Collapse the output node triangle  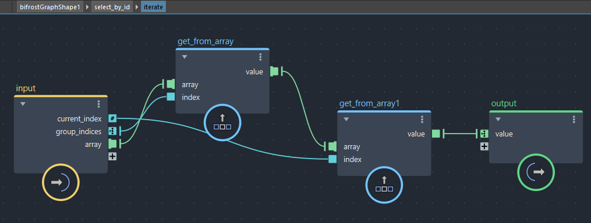tap(498, 119)
